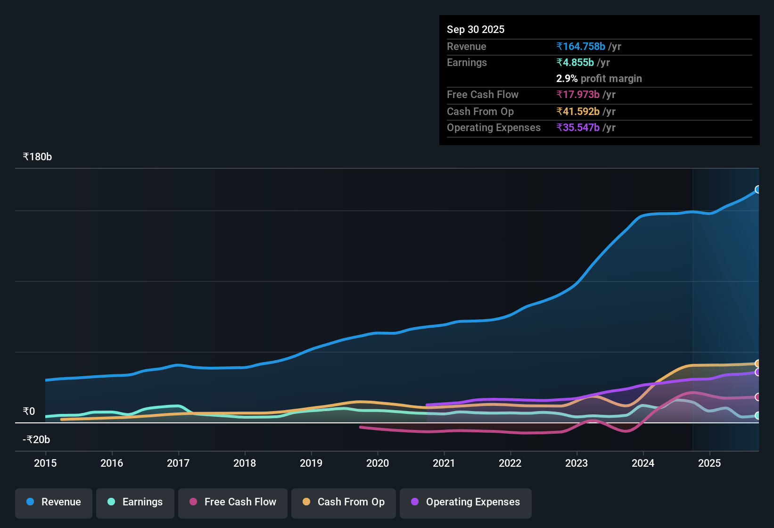
Task: Click inside the Sep 30 2025 tooltip header
Action: [x=476, y=29]
